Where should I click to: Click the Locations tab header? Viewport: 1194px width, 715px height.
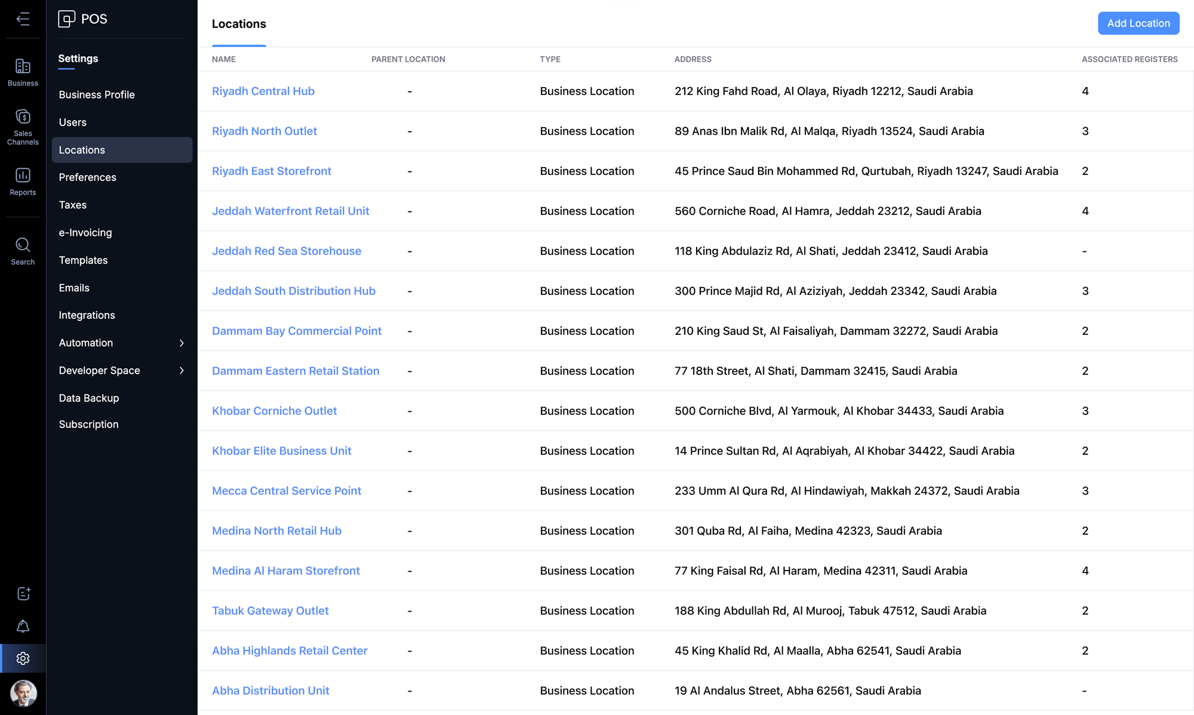[x=239, y=24]
